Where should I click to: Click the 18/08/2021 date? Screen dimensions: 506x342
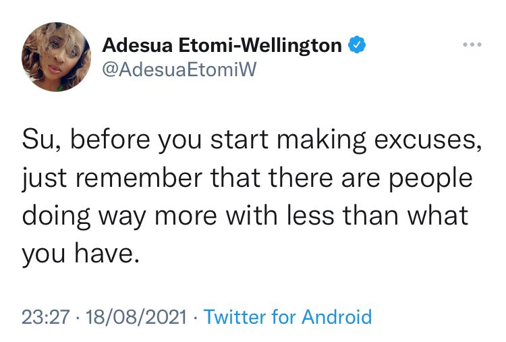(x=136, y=316)
